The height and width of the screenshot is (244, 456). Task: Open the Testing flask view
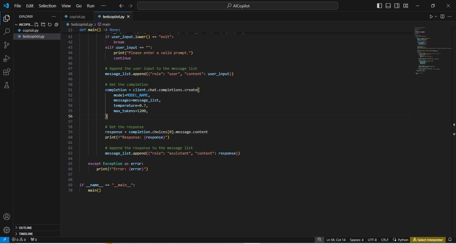pyautogui.click(x=7, y=85)
